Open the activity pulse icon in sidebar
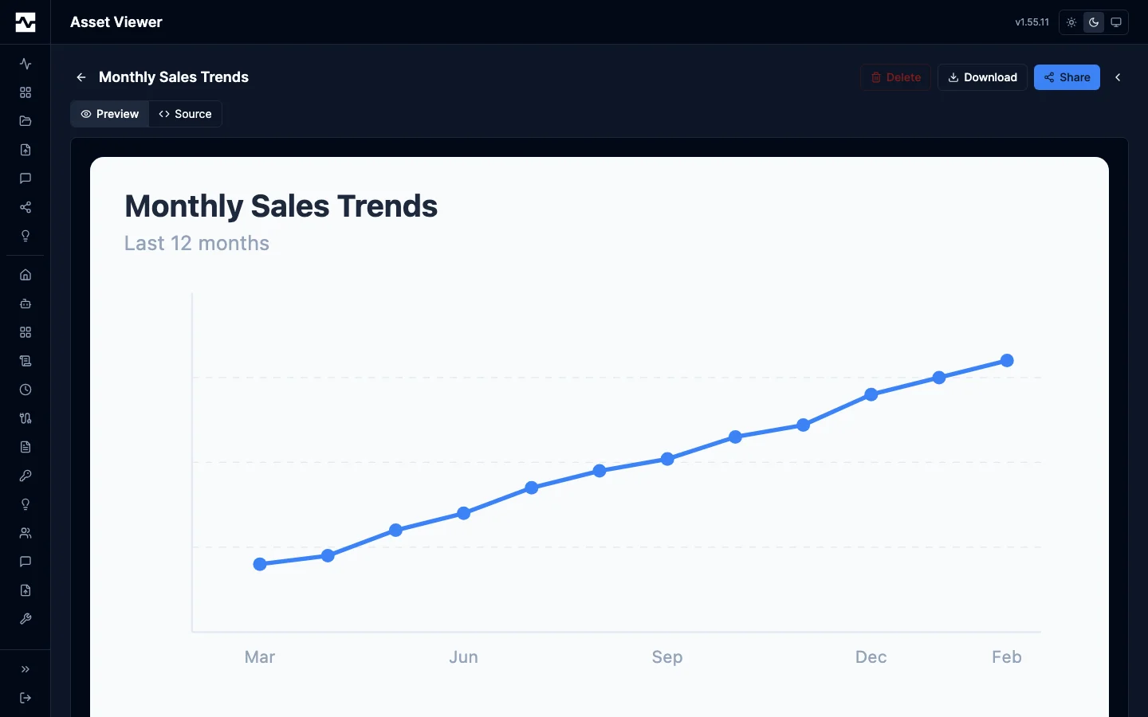This screenshot has height=717, width=1148. tap(26, 64)
